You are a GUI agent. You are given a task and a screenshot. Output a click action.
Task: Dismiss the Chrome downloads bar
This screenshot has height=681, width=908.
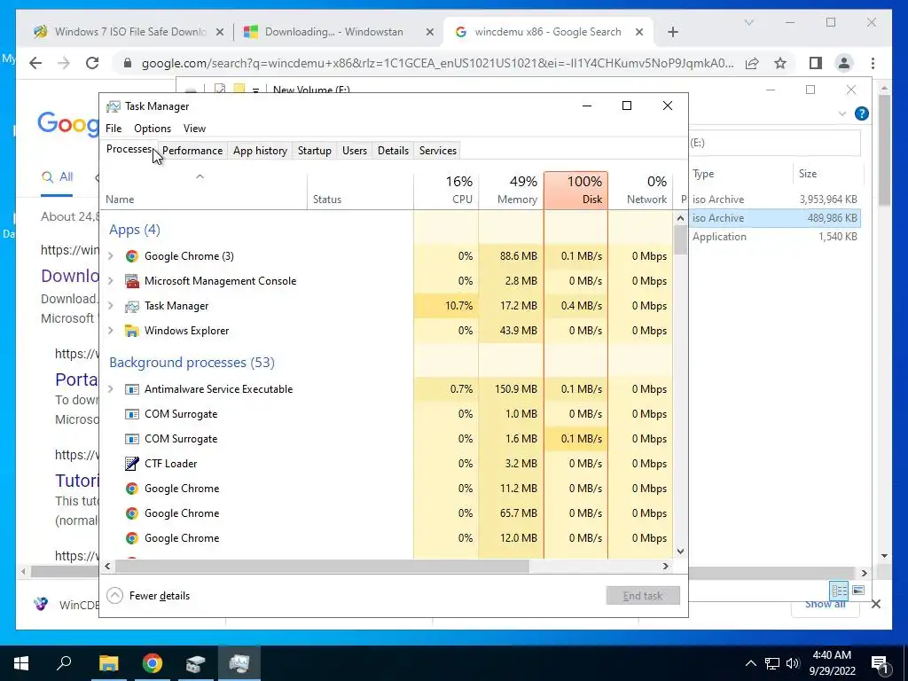(876, 605)
